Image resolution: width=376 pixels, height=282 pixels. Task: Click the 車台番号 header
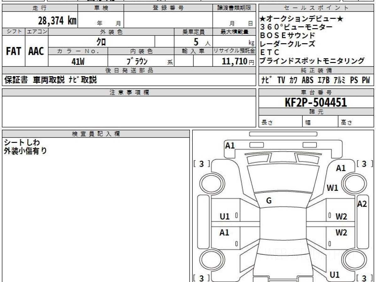pyautogui.click(x=316, y=92)
